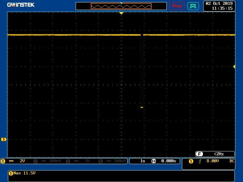
Task: Enable channel 4 in the status bar
Action: point(112,161)
